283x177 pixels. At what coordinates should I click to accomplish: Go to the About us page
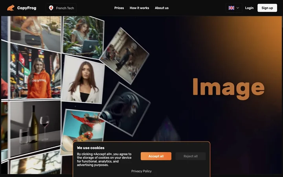(x=162, y=8)
